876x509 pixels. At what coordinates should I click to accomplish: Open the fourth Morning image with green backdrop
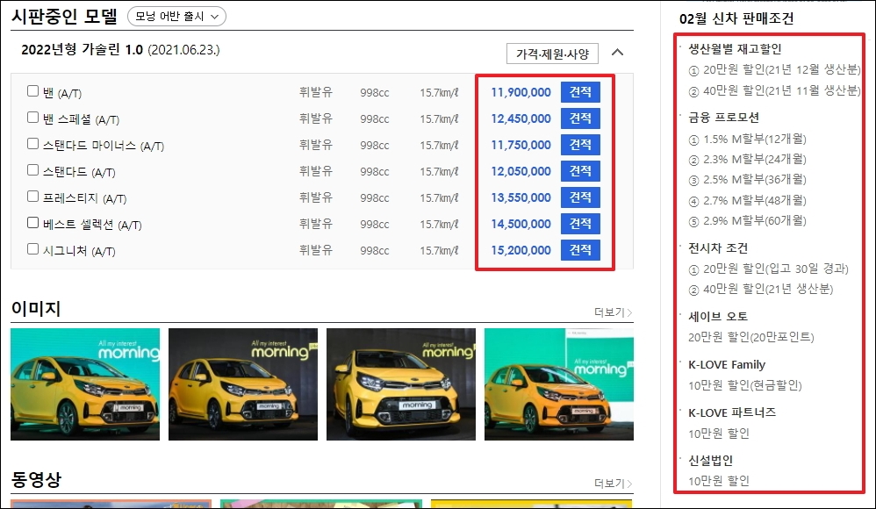click(x=559, y=384)
